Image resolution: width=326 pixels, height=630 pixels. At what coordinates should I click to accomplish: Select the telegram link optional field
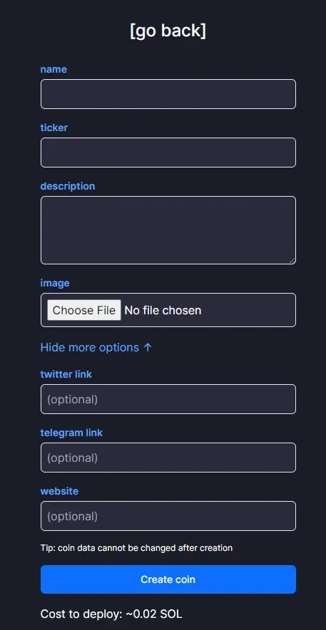click(x=168, y=458)
